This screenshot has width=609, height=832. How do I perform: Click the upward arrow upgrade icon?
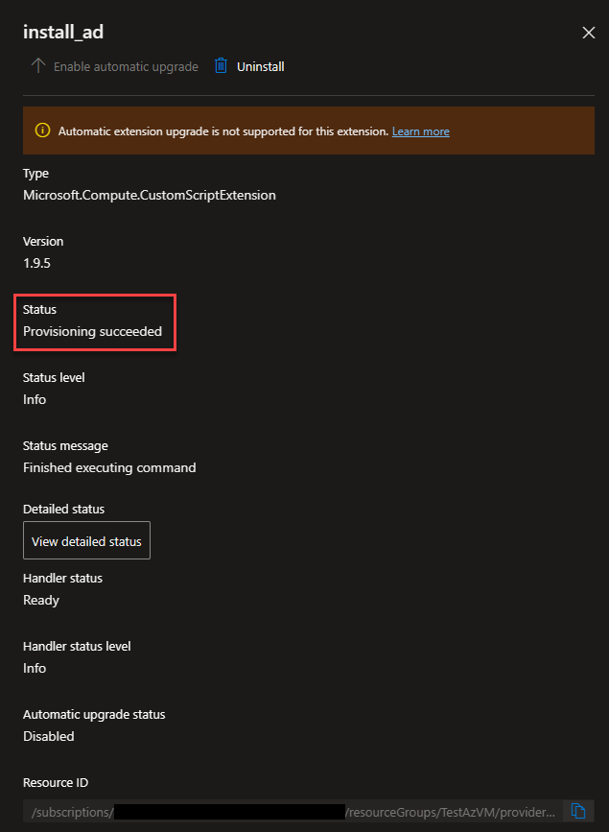tap(38, 66)
